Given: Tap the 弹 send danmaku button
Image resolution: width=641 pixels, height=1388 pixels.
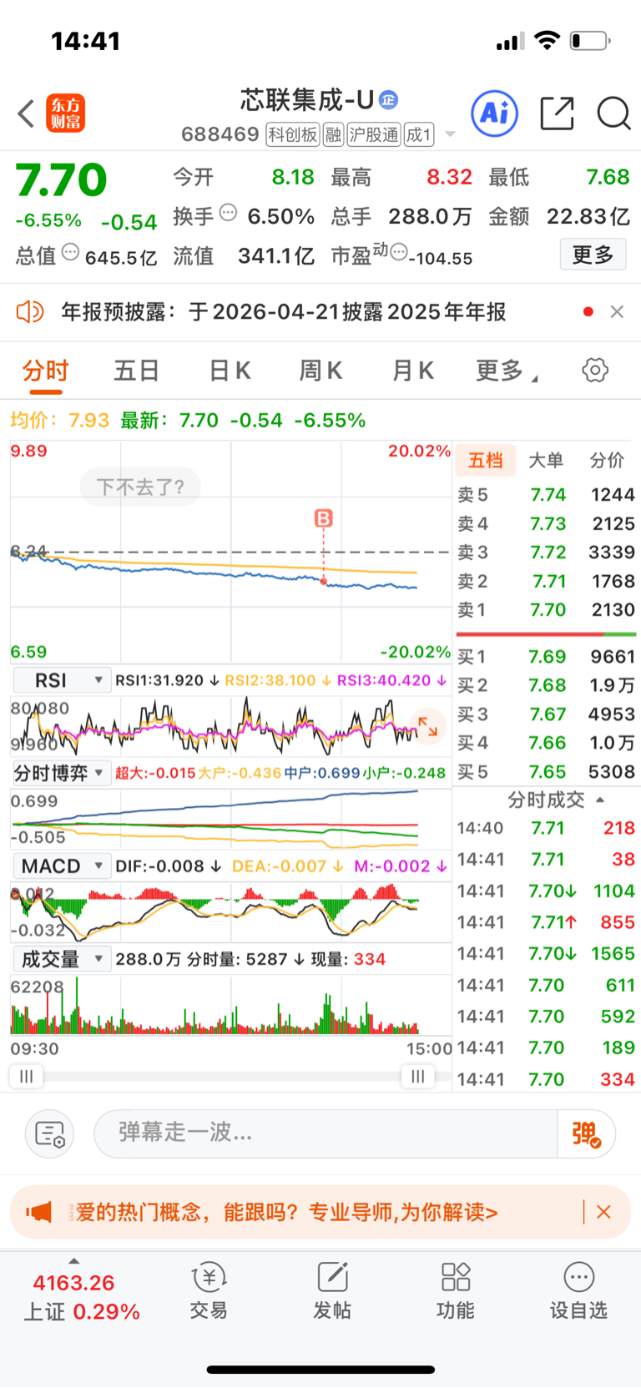Looking at the screenshot, I should (x=587, y=1133).
